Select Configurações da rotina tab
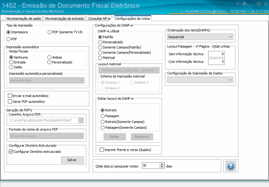 132,19
